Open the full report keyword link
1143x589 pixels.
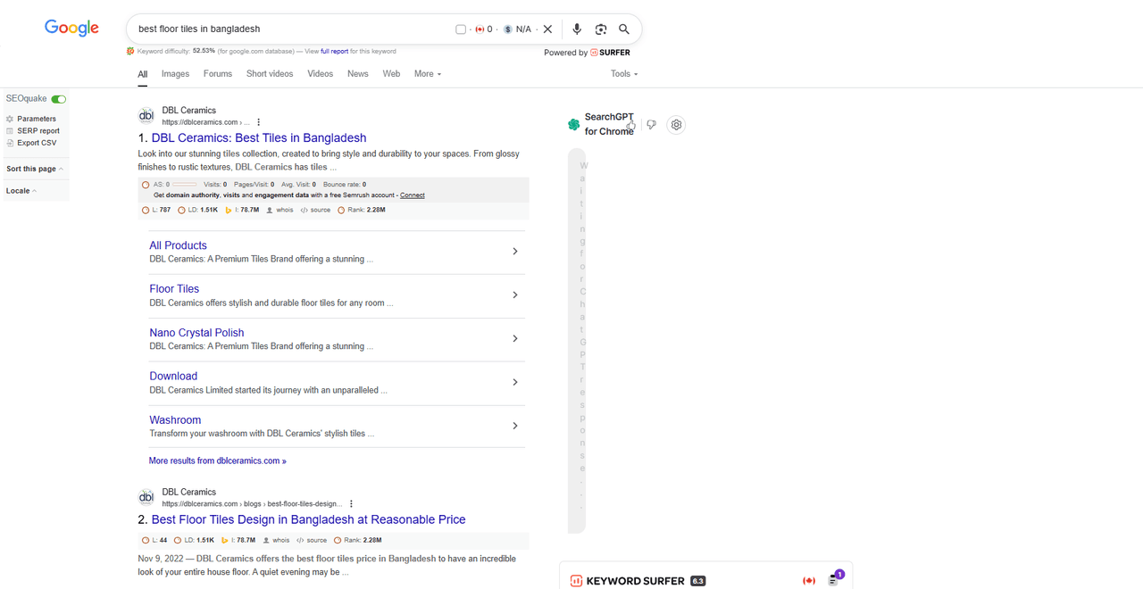(x=335, y=52)
